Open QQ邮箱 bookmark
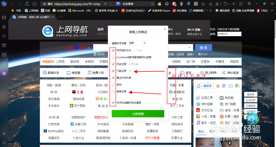276x147 pixels. coord(59,10)
